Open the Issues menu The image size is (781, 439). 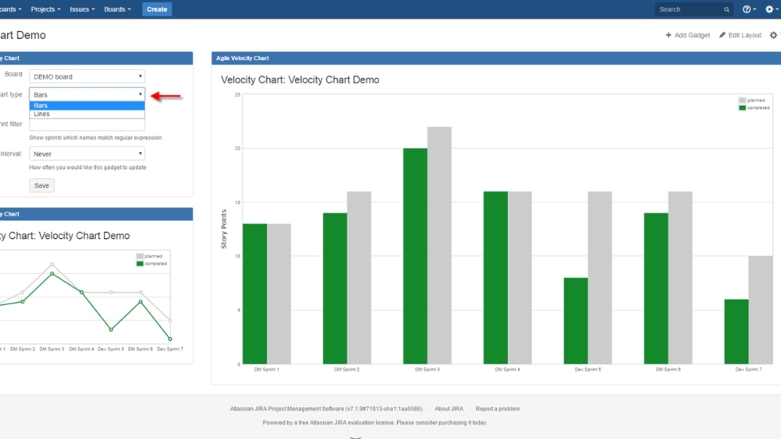coord(81,9)
